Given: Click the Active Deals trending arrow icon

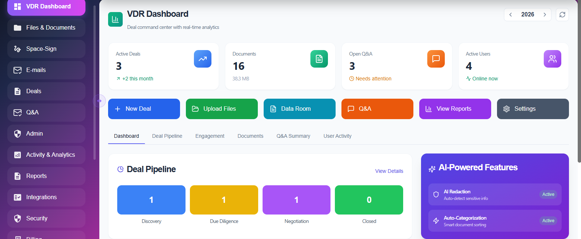Looking at the screenshot, I should [203, 59].
